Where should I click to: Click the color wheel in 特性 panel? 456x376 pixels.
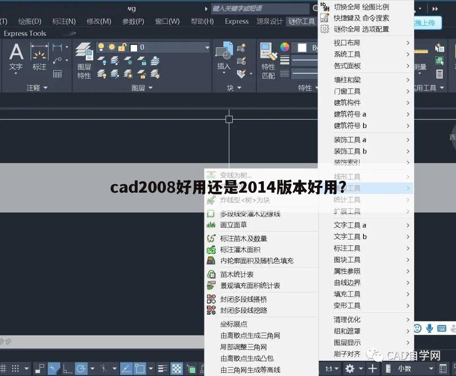click(x=285, y=47)
